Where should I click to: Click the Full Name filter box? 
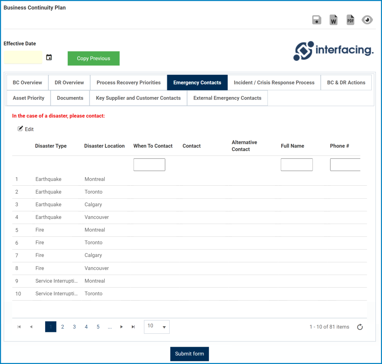coord(297,165)
